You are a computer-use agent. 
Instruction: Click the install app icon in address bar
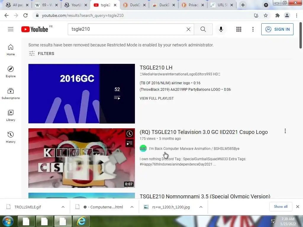(x=256, y=15)
